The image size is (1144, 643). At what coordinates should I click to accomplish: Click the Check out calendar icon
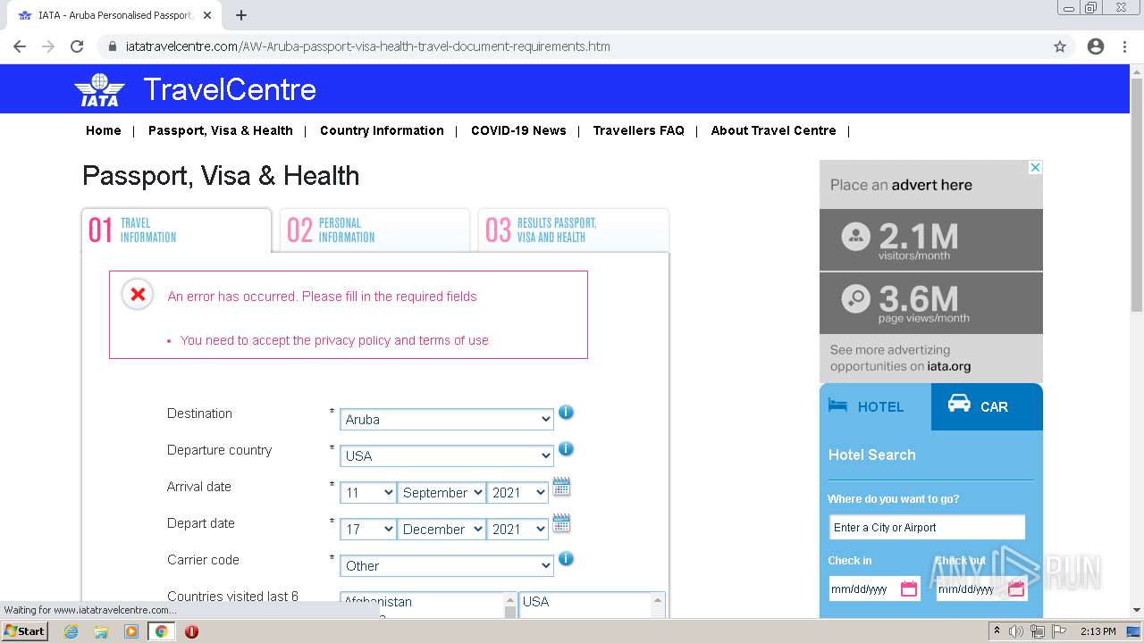[x=1015, y=589]
